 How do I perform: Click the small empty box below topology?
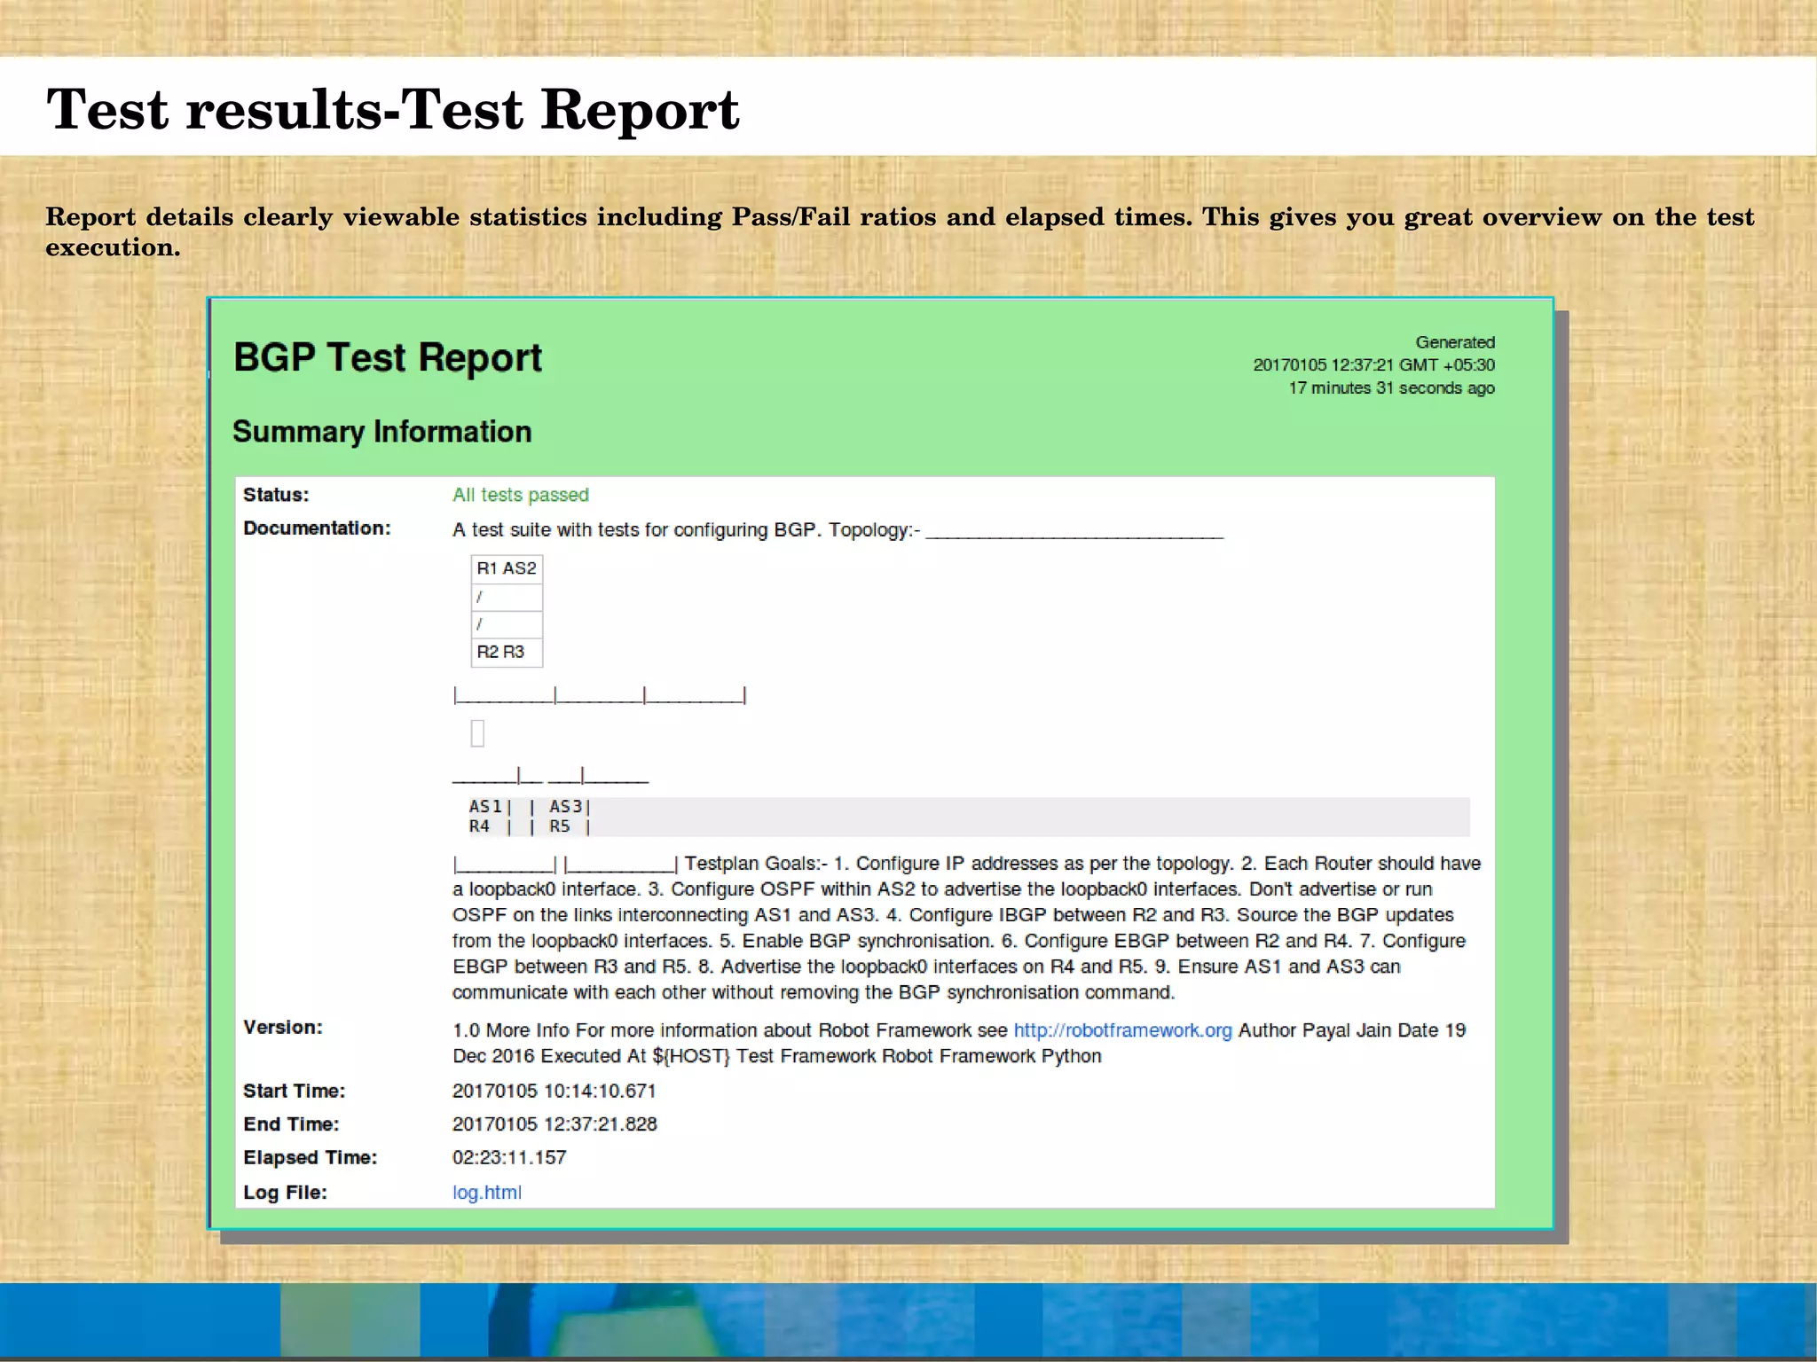[x=477, y=733]
